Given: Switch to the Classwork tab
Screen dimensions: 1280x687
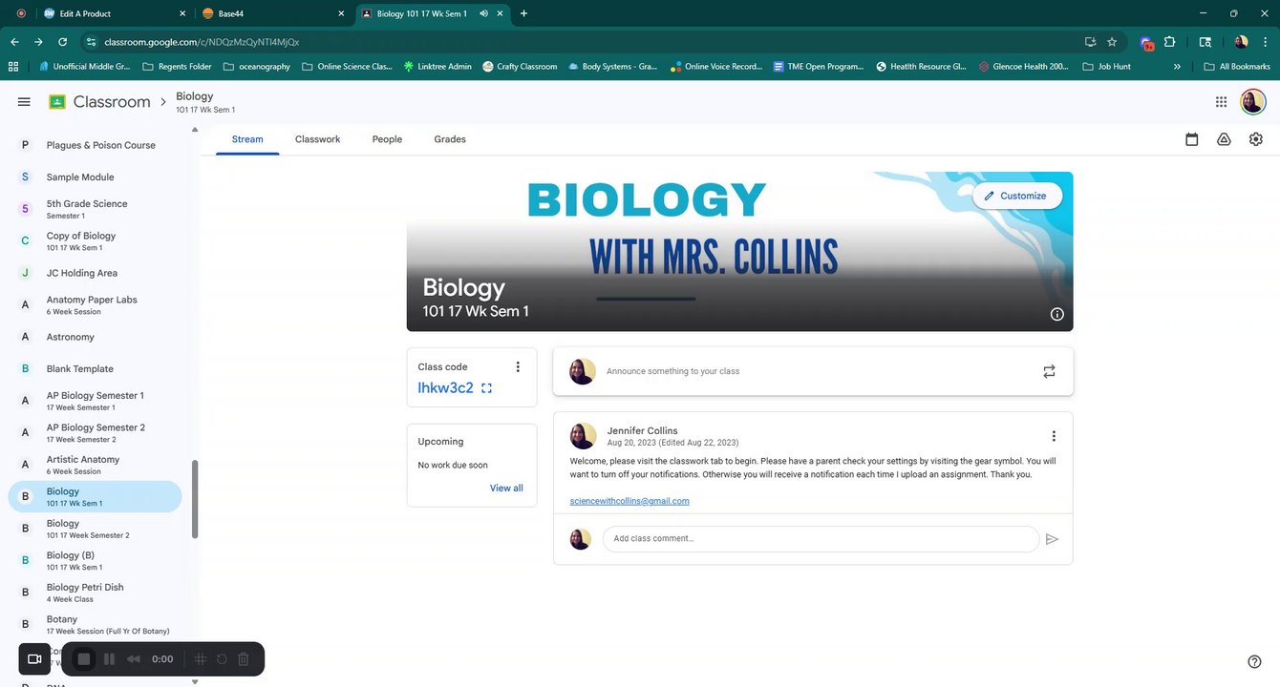Looking at the screenshot, I should (x=318, y=139).
